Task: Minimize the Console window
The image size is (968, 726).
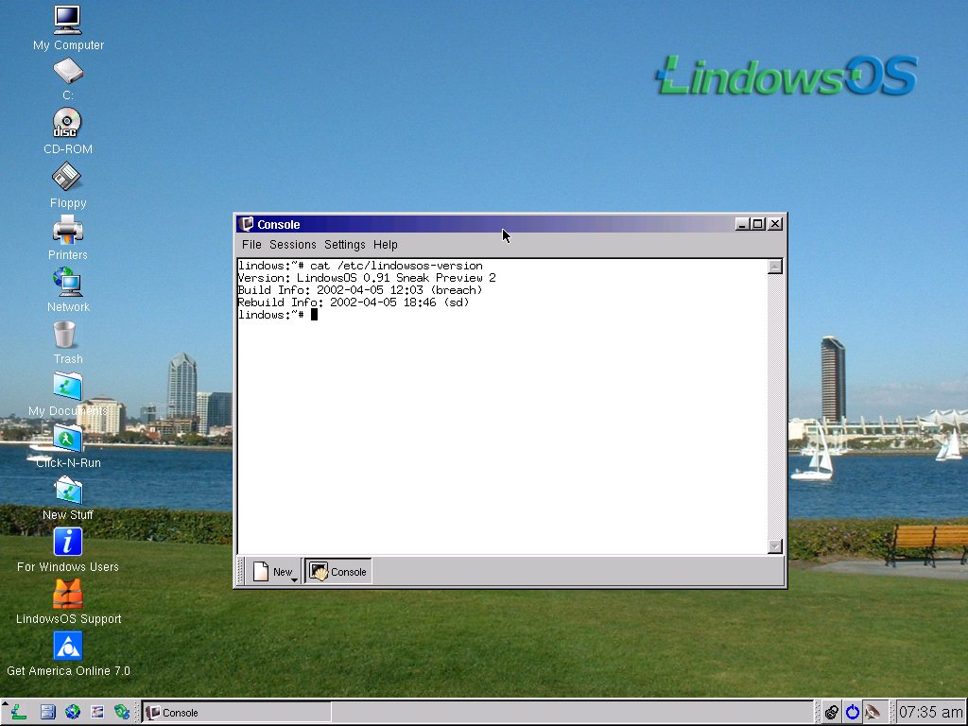Action: [x=742, y=224]
